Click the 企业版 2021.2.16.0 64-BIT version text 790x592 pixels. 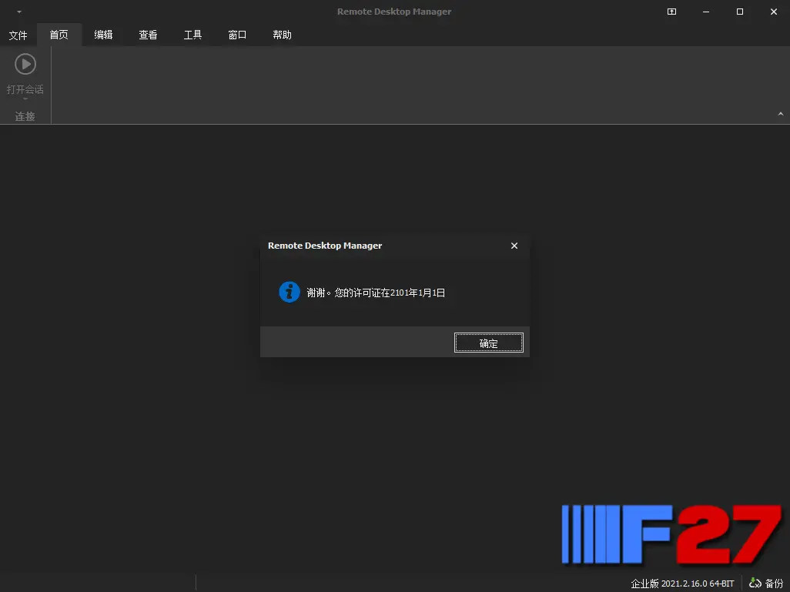click(x=682, y=584)
